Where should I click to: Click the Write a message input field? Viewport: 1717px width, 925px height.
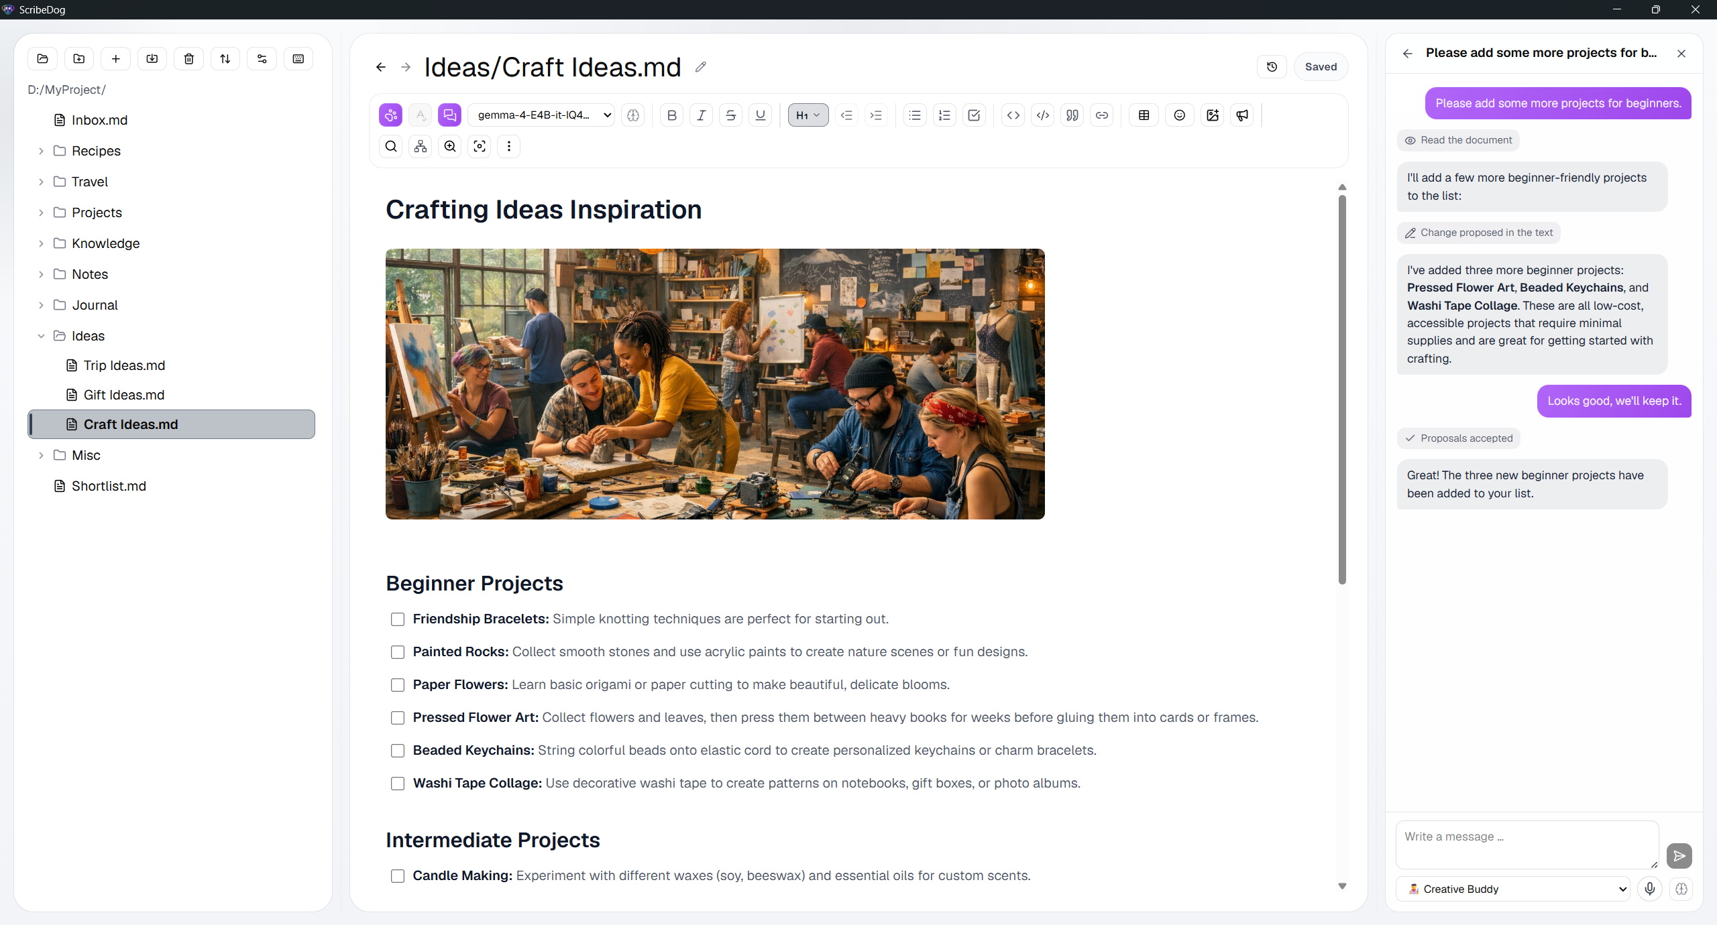pyautogui.click(x=1527, y=845)
